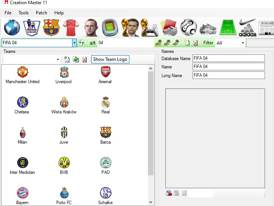Screen dimensions: 274x206
Task: Expand the FIFA 04 league dropdown
Action: (74, 43)
